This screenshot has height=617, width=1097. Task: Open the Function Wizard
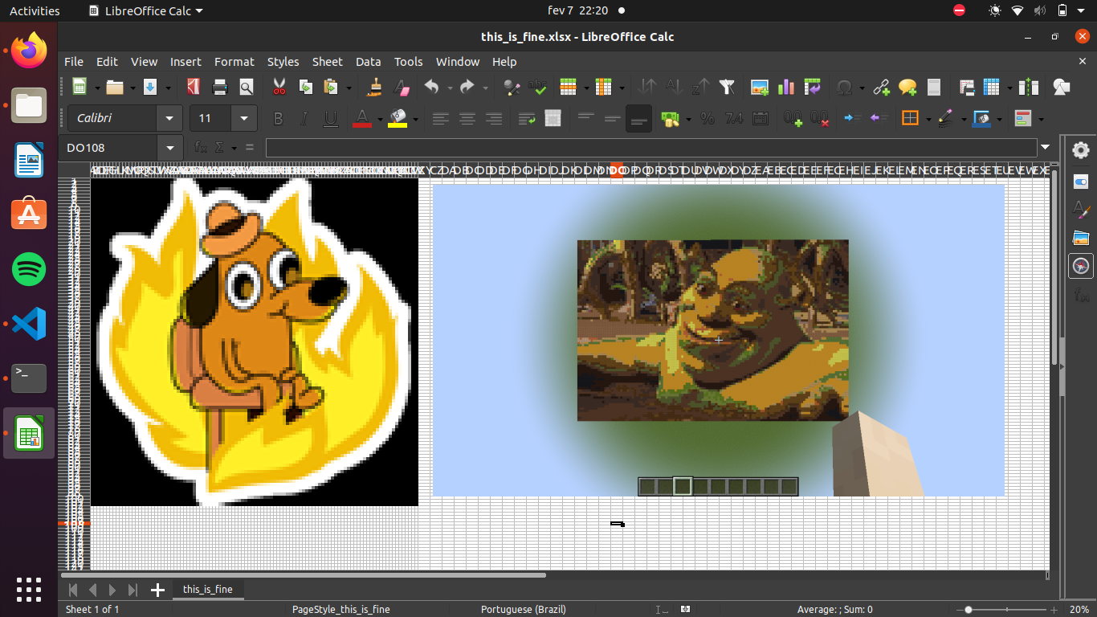coord(202,148)
